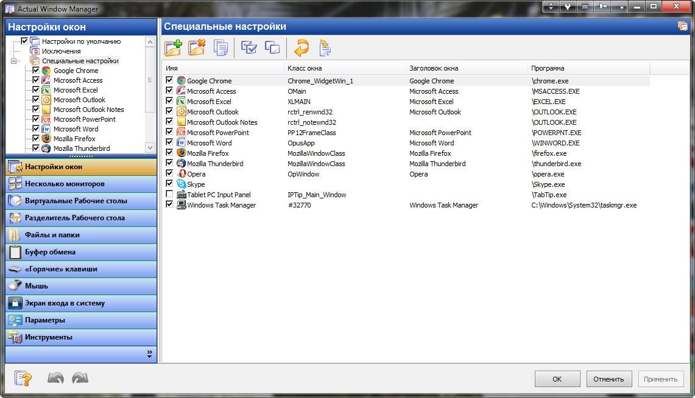Viewport: 695px width, 398px height.
Task: Sort by Заголовок окна column header
Action: (x=467, y=68)
